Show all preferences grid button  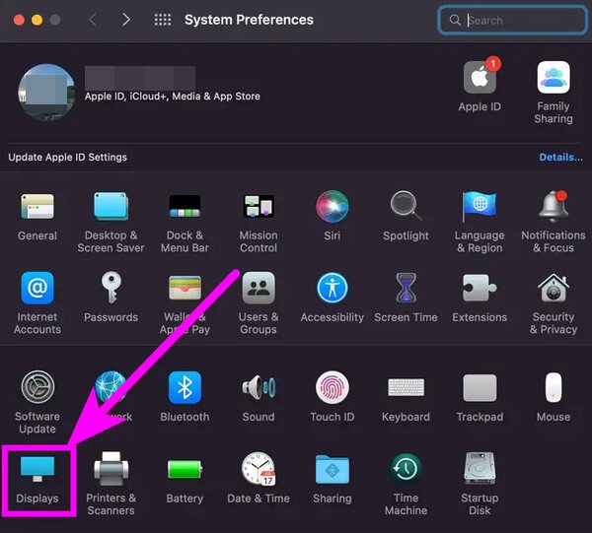coord(163,20)
